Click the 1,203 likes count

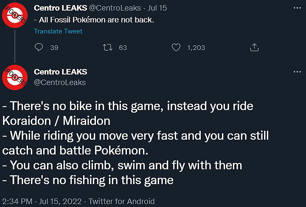[196, 47]
